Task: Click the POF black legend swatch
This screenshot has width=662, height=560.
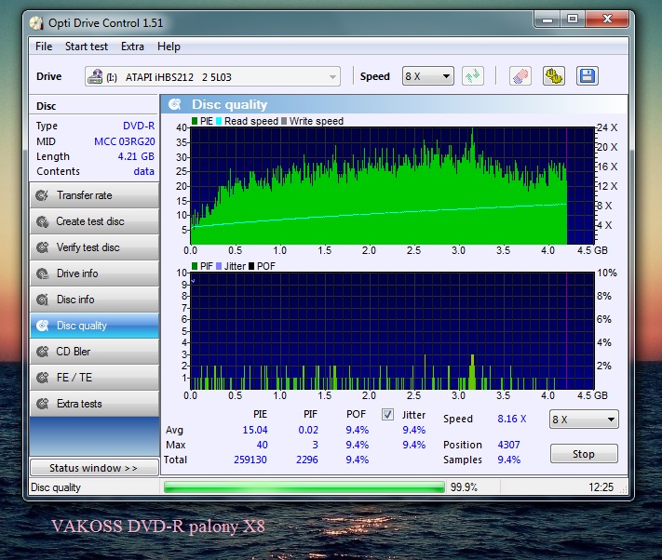Action: click(251, 266)
